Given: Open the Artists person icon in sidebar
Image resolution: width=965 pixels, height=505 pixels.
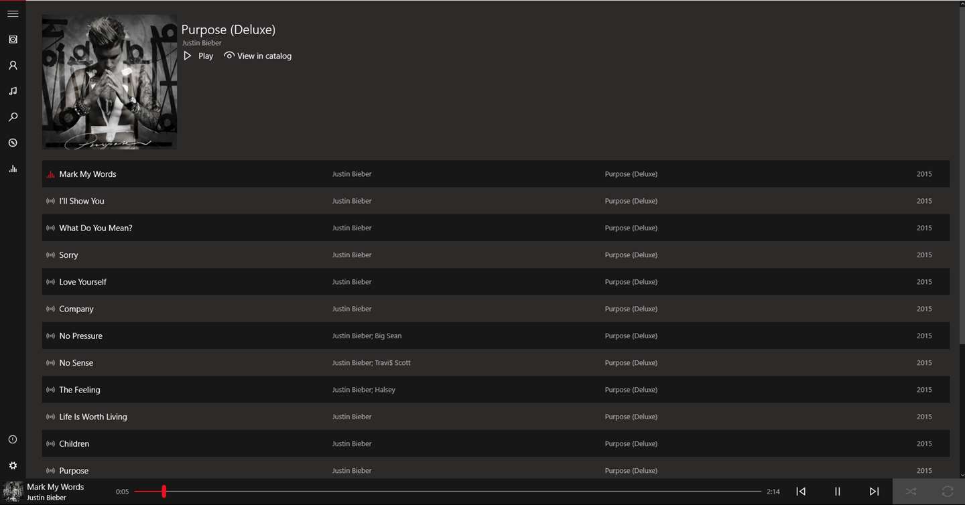Looking at the screenshot, I should coord(13,66).
